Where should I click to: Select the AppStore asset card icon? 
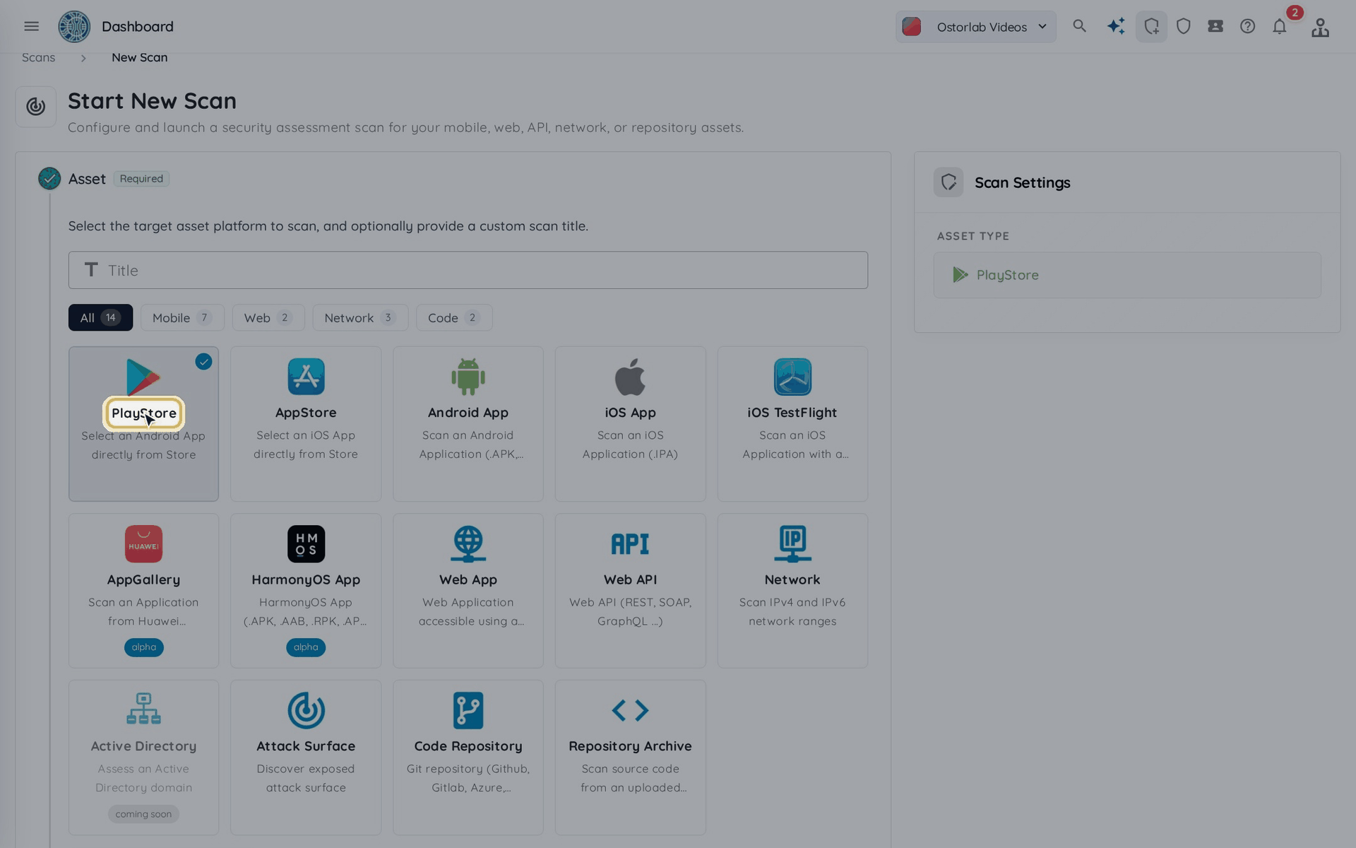[306, 377]
